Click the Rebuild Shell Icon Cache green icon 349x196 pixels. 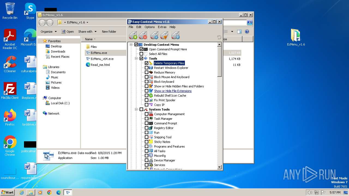[x=151, y=96]
